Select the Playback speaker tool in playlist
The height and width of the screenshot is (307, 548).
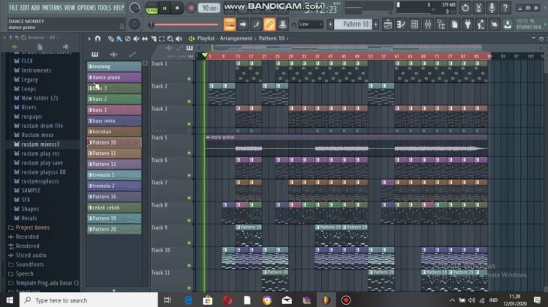(x=179, y=39)
